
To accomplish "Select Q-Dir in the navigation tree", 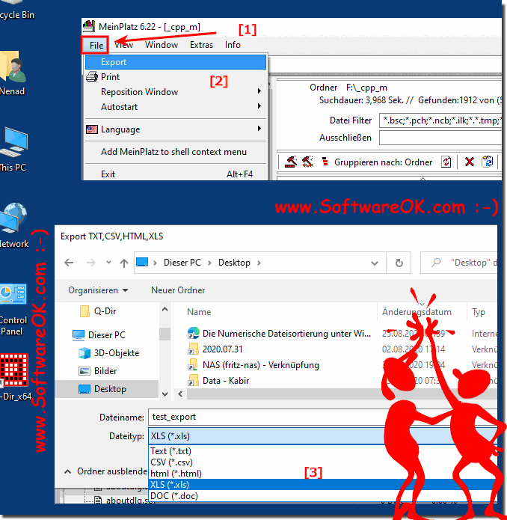I will 98,311.
